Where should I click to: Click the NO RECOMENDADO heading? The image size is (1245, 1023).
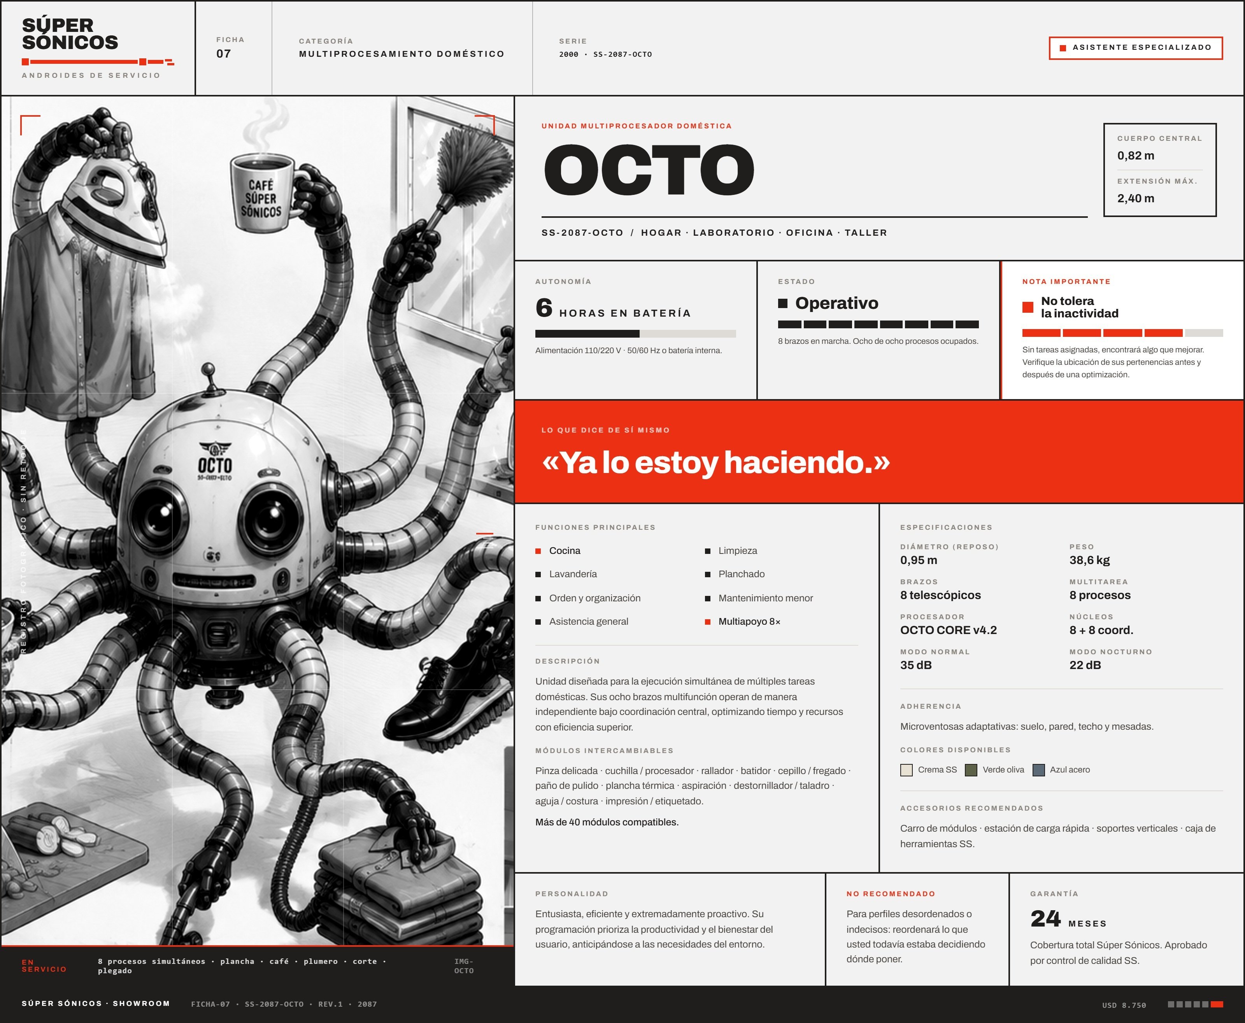(890, 894)
